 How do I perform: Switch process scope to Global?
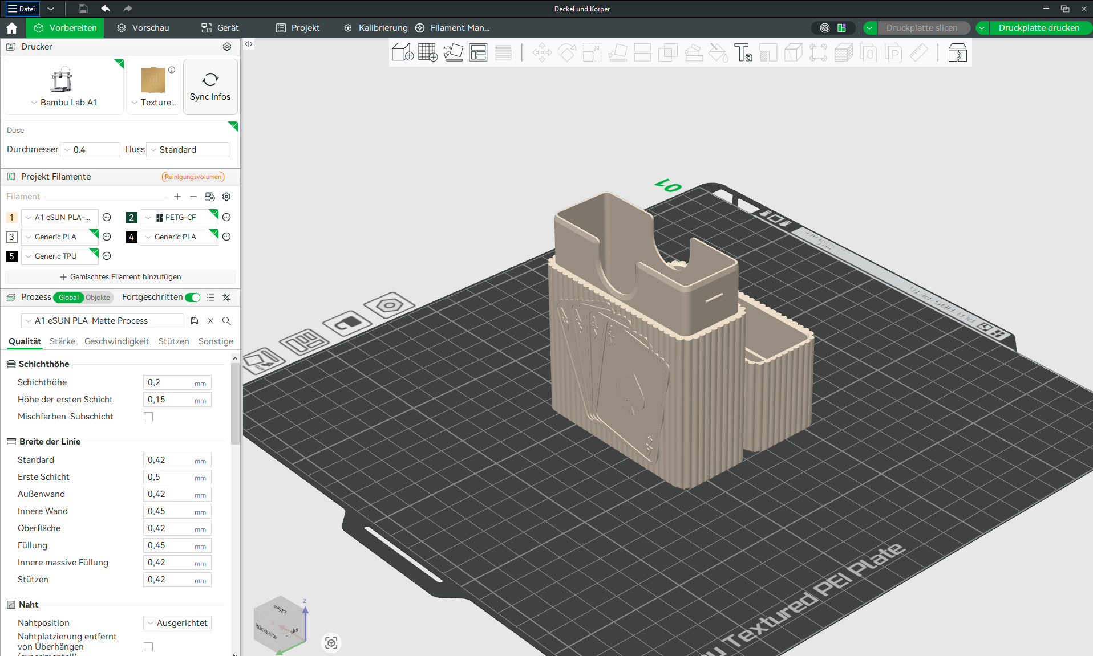(68, 298)
